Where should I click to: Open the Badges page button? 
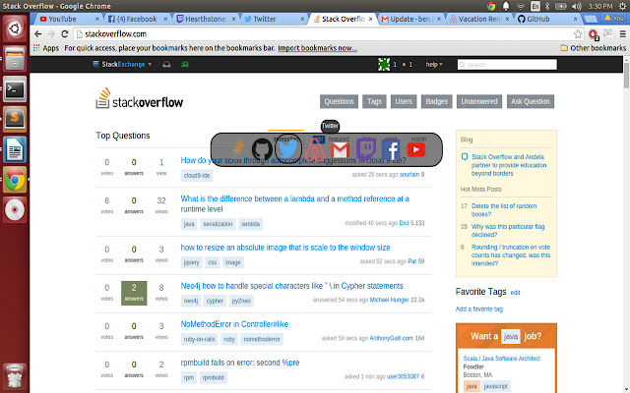(x=437, y=101)
